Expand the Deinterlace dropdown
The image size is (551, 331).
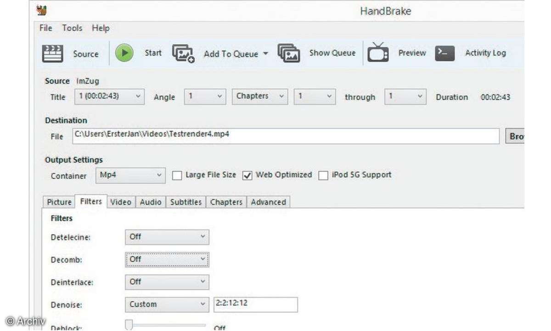point(167,282)
